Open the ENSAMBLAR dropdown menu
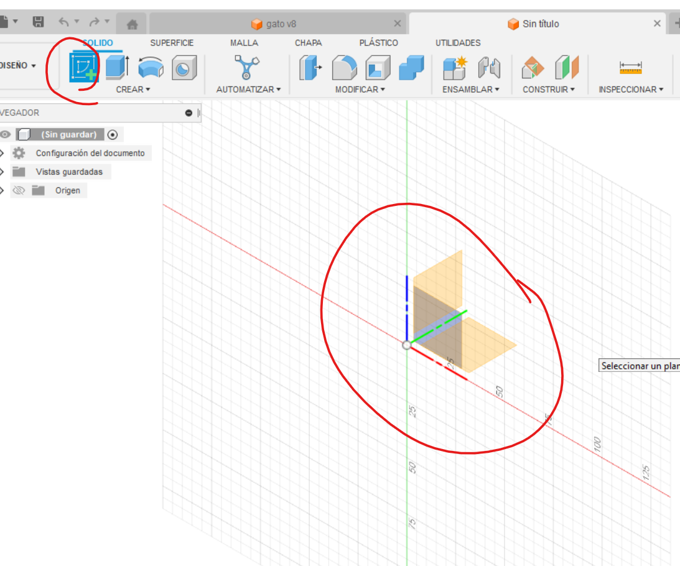The image size is (680, 566). pos(470,90)
